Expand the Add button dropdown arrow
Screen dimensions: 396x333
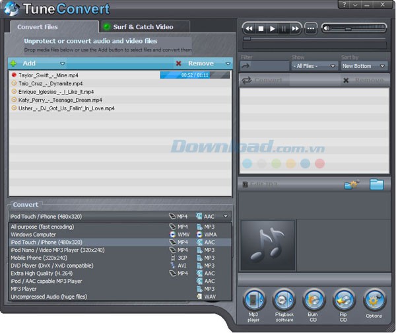click(63, 63)
